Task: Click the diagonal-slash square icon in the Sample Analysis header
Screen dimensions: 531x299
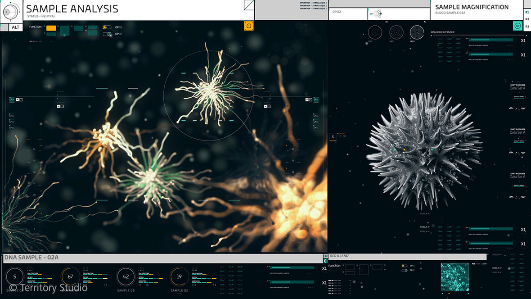Action: point(249,5)
